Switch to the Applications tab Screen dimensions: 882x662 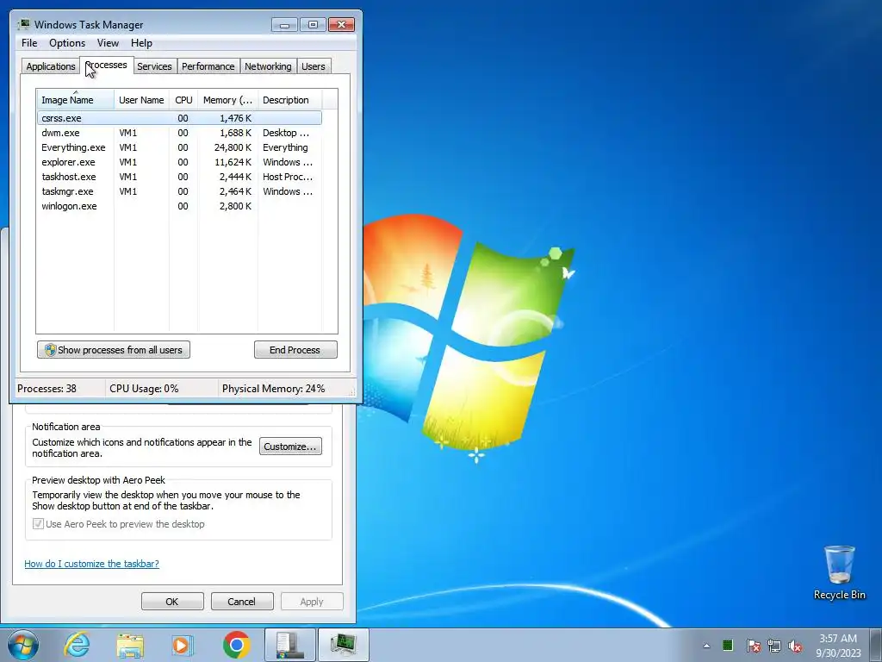51,66
